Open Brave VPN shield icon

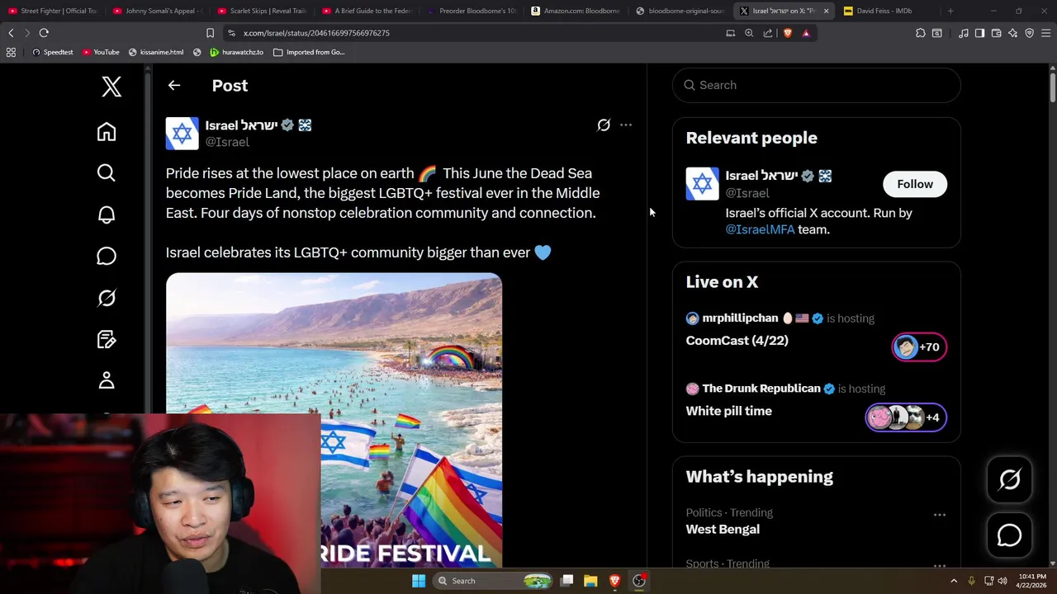[x=1029, y=33]
